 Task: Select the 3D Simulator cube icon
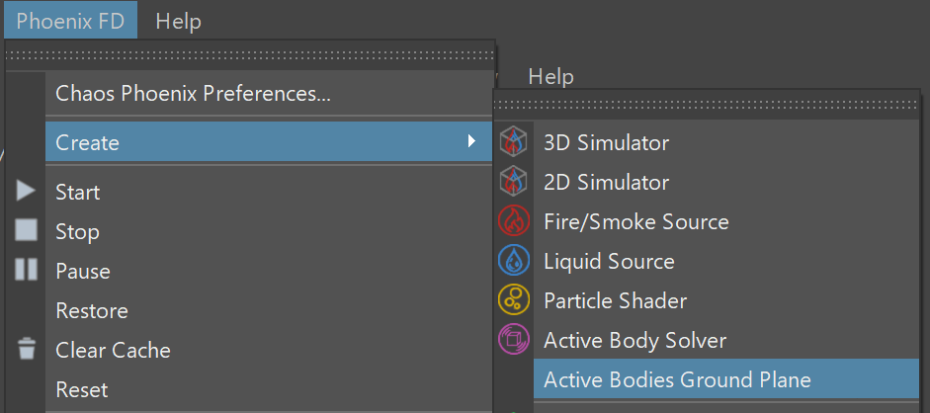(x=513, y=143)
